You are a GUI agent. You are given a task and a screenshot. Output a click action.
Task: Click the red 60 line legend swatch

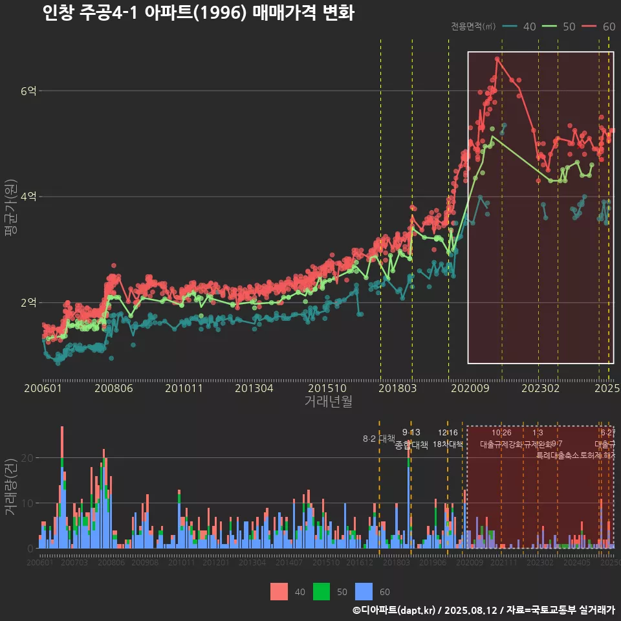(589, 27)
